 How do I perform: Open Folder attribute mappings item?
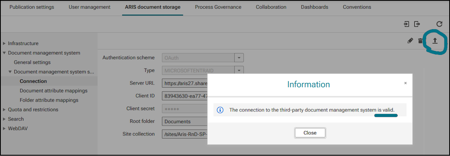click(49, 100)
